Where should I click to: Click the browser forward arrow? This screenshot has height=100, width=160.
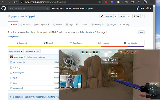pyautogui.click(x=9, y=2)
